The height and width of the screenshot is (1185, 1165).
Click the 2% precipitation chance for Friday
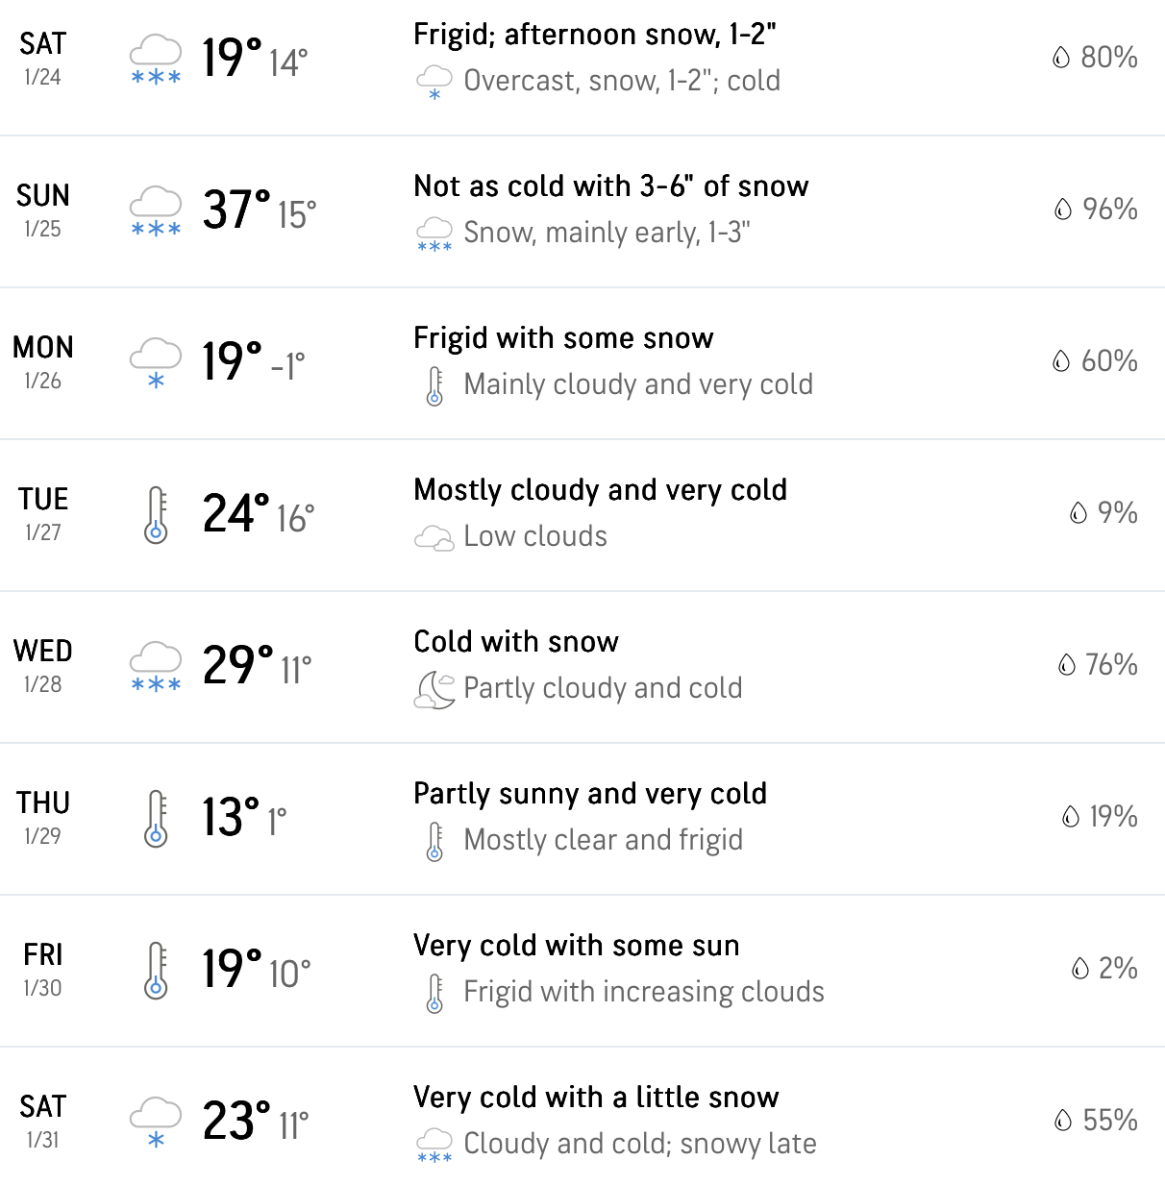pos(1117,968)
